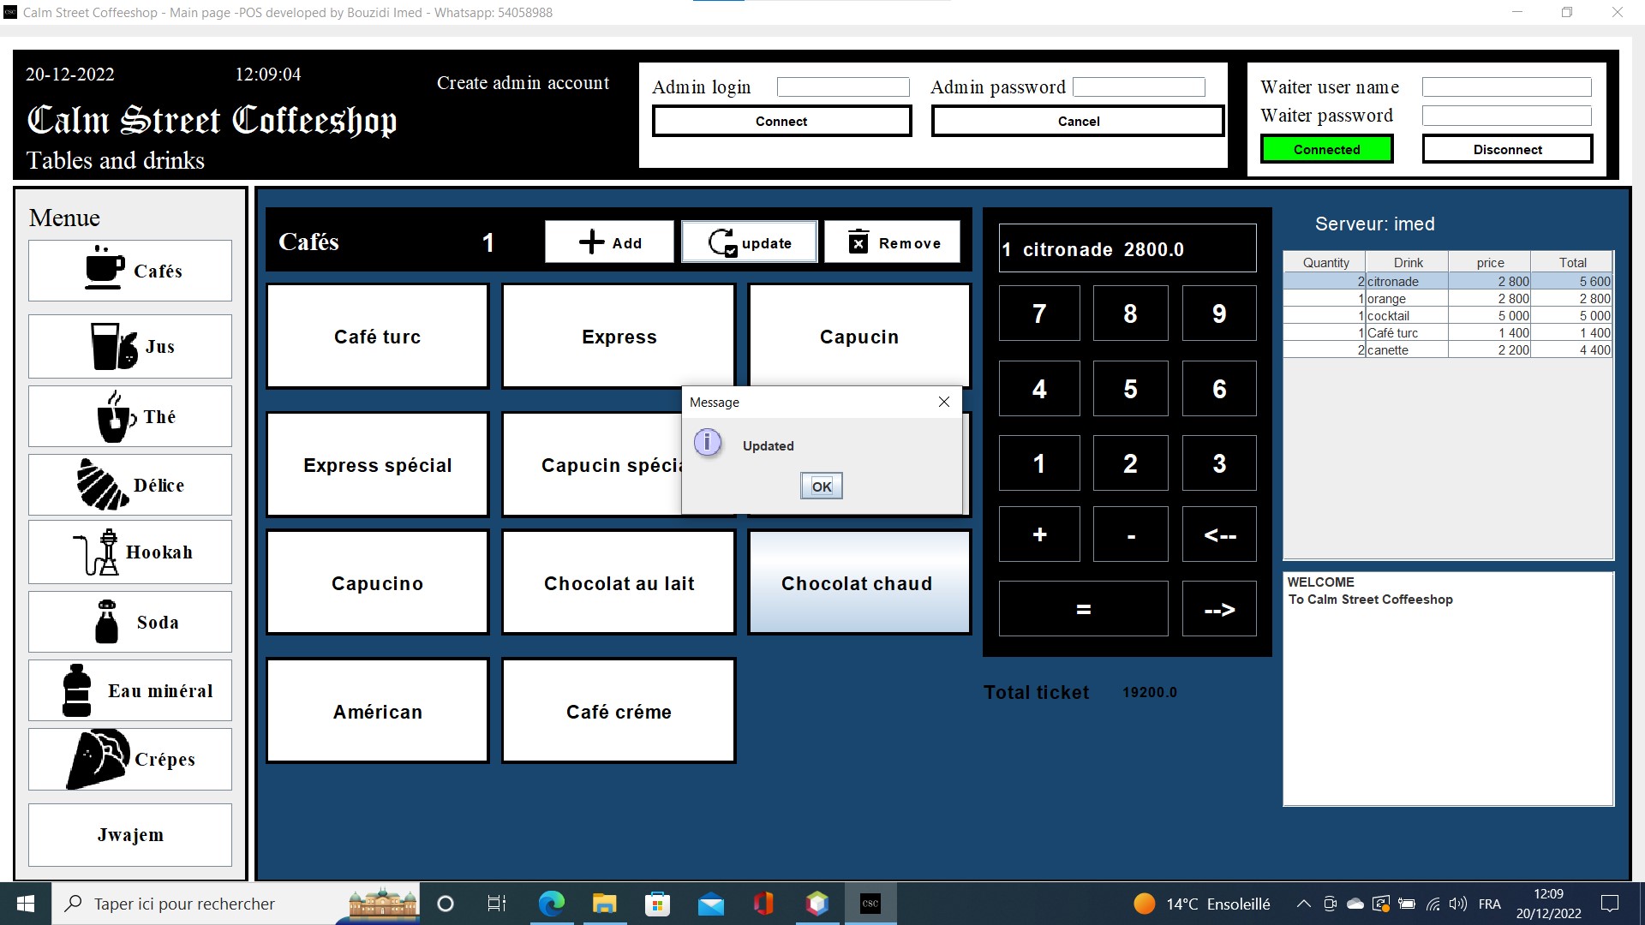Pick the Capucin drink
This screenshot has height=925, width=1645.
859,337
